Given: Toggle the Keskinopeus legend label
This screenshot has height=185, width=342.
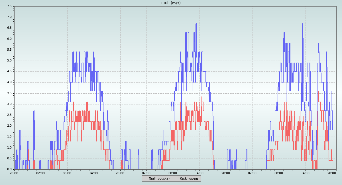Looking at the screenshot, I should pos(189,178).
